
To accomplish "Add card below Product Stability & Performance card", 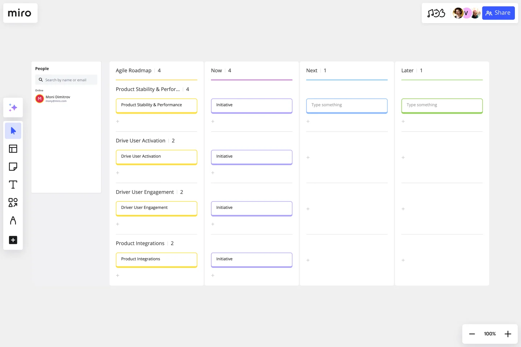I will [118, 121].
